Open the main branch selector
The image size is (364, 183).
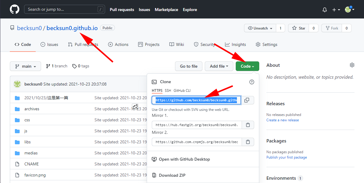25,66
